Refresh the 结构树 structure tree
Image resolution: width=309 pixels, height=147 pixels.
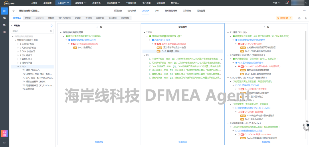[51, 26]
